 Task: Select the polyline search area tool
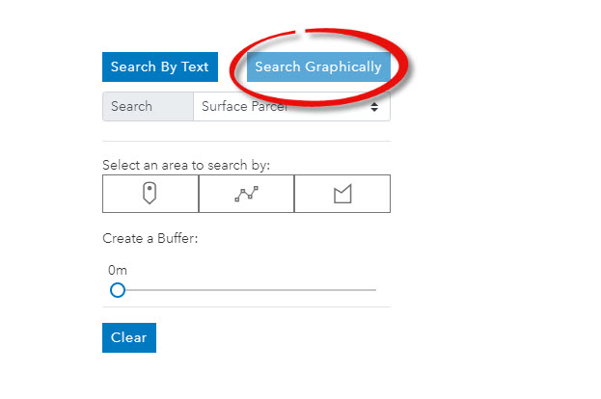(x=246, y=194)
